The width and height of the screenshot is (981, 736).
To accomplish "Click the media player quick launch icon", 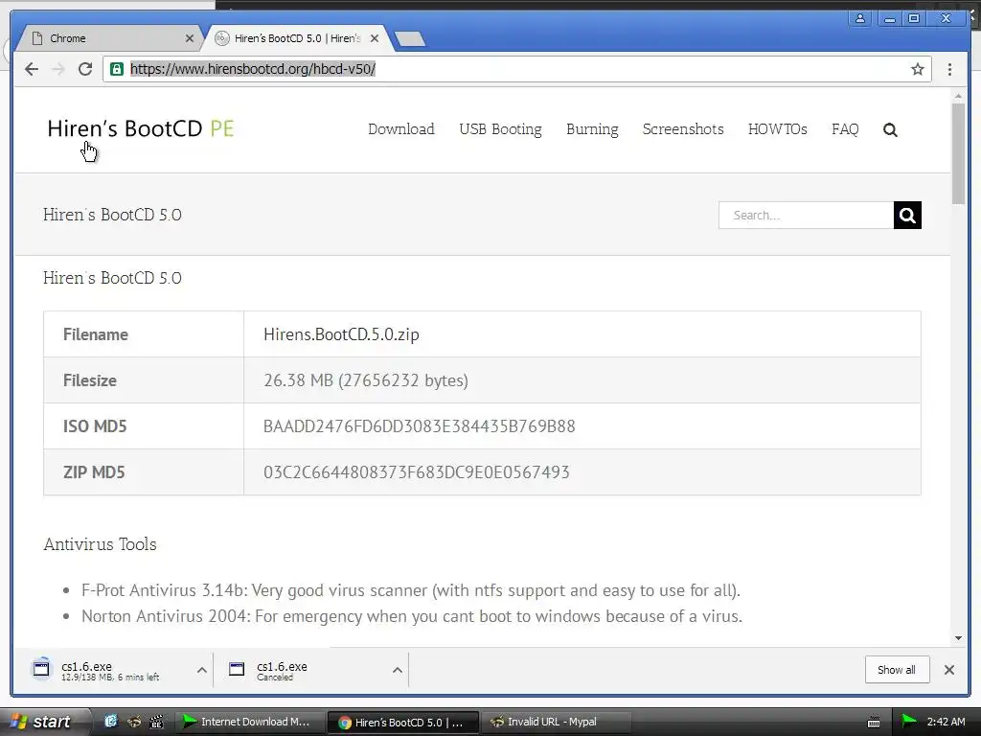I will point(156,722).
